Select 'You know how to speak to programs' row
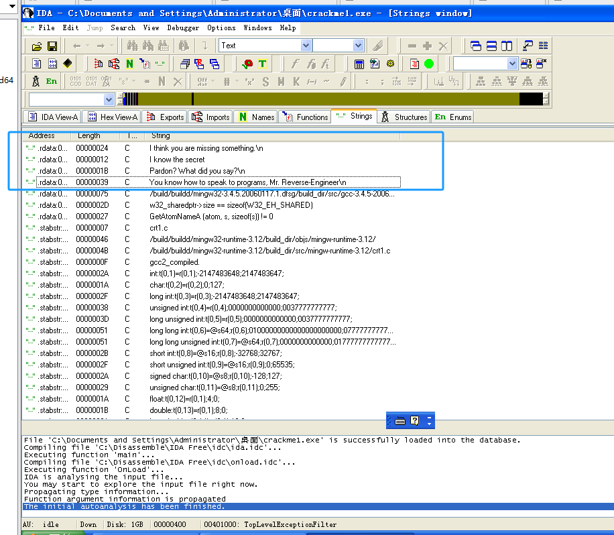 click(x=213, y=182)
